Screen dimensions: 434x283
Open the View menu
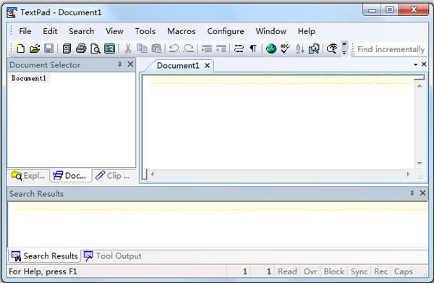pyautogui.click(x=114, y=31)
